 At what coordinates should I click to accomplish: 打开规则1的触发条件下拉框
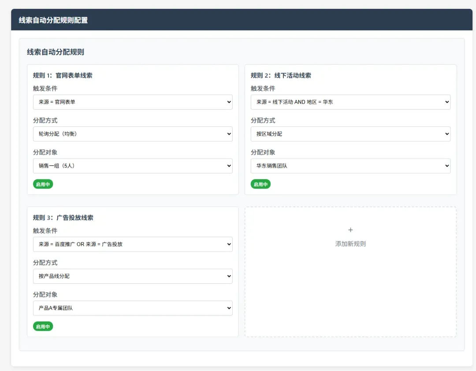(133, 102)
